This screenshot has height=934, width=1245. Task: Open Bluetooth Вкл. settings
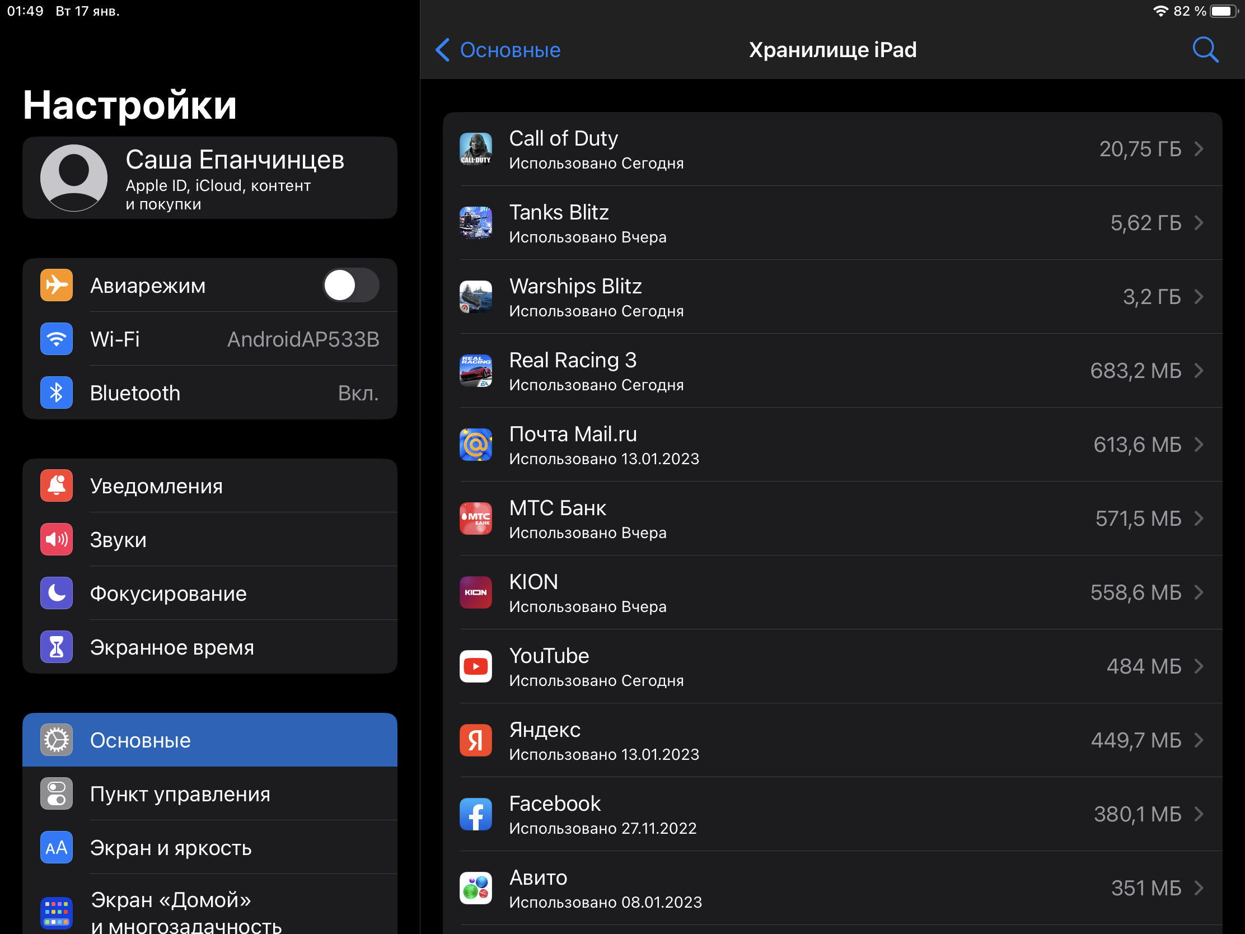[x=210, y=393]
